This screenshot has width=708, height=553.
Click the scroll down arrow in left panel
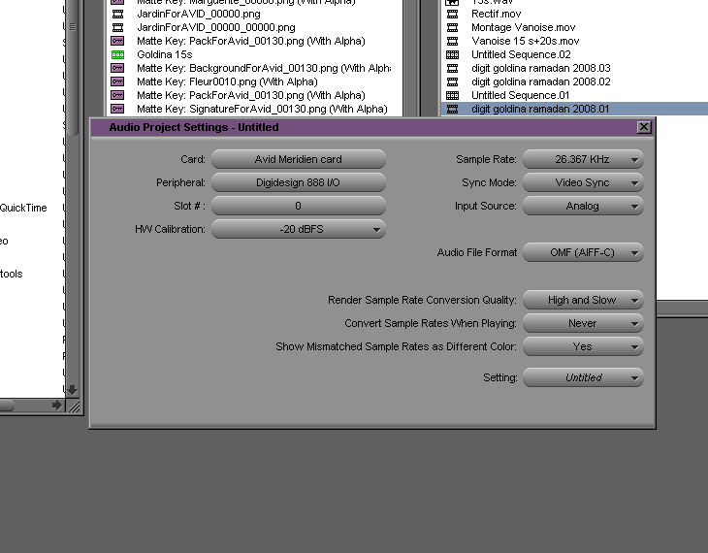(x=72, y=389)
